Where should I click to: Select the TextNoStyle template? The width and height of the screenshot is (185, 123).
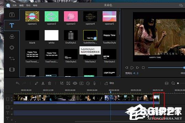(x=110, y=35)
